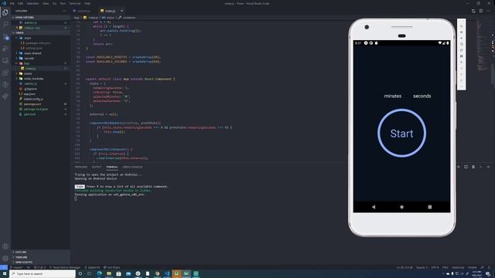
Task: Open the Accounts icon in activity bar
Action: pos(5,246)
